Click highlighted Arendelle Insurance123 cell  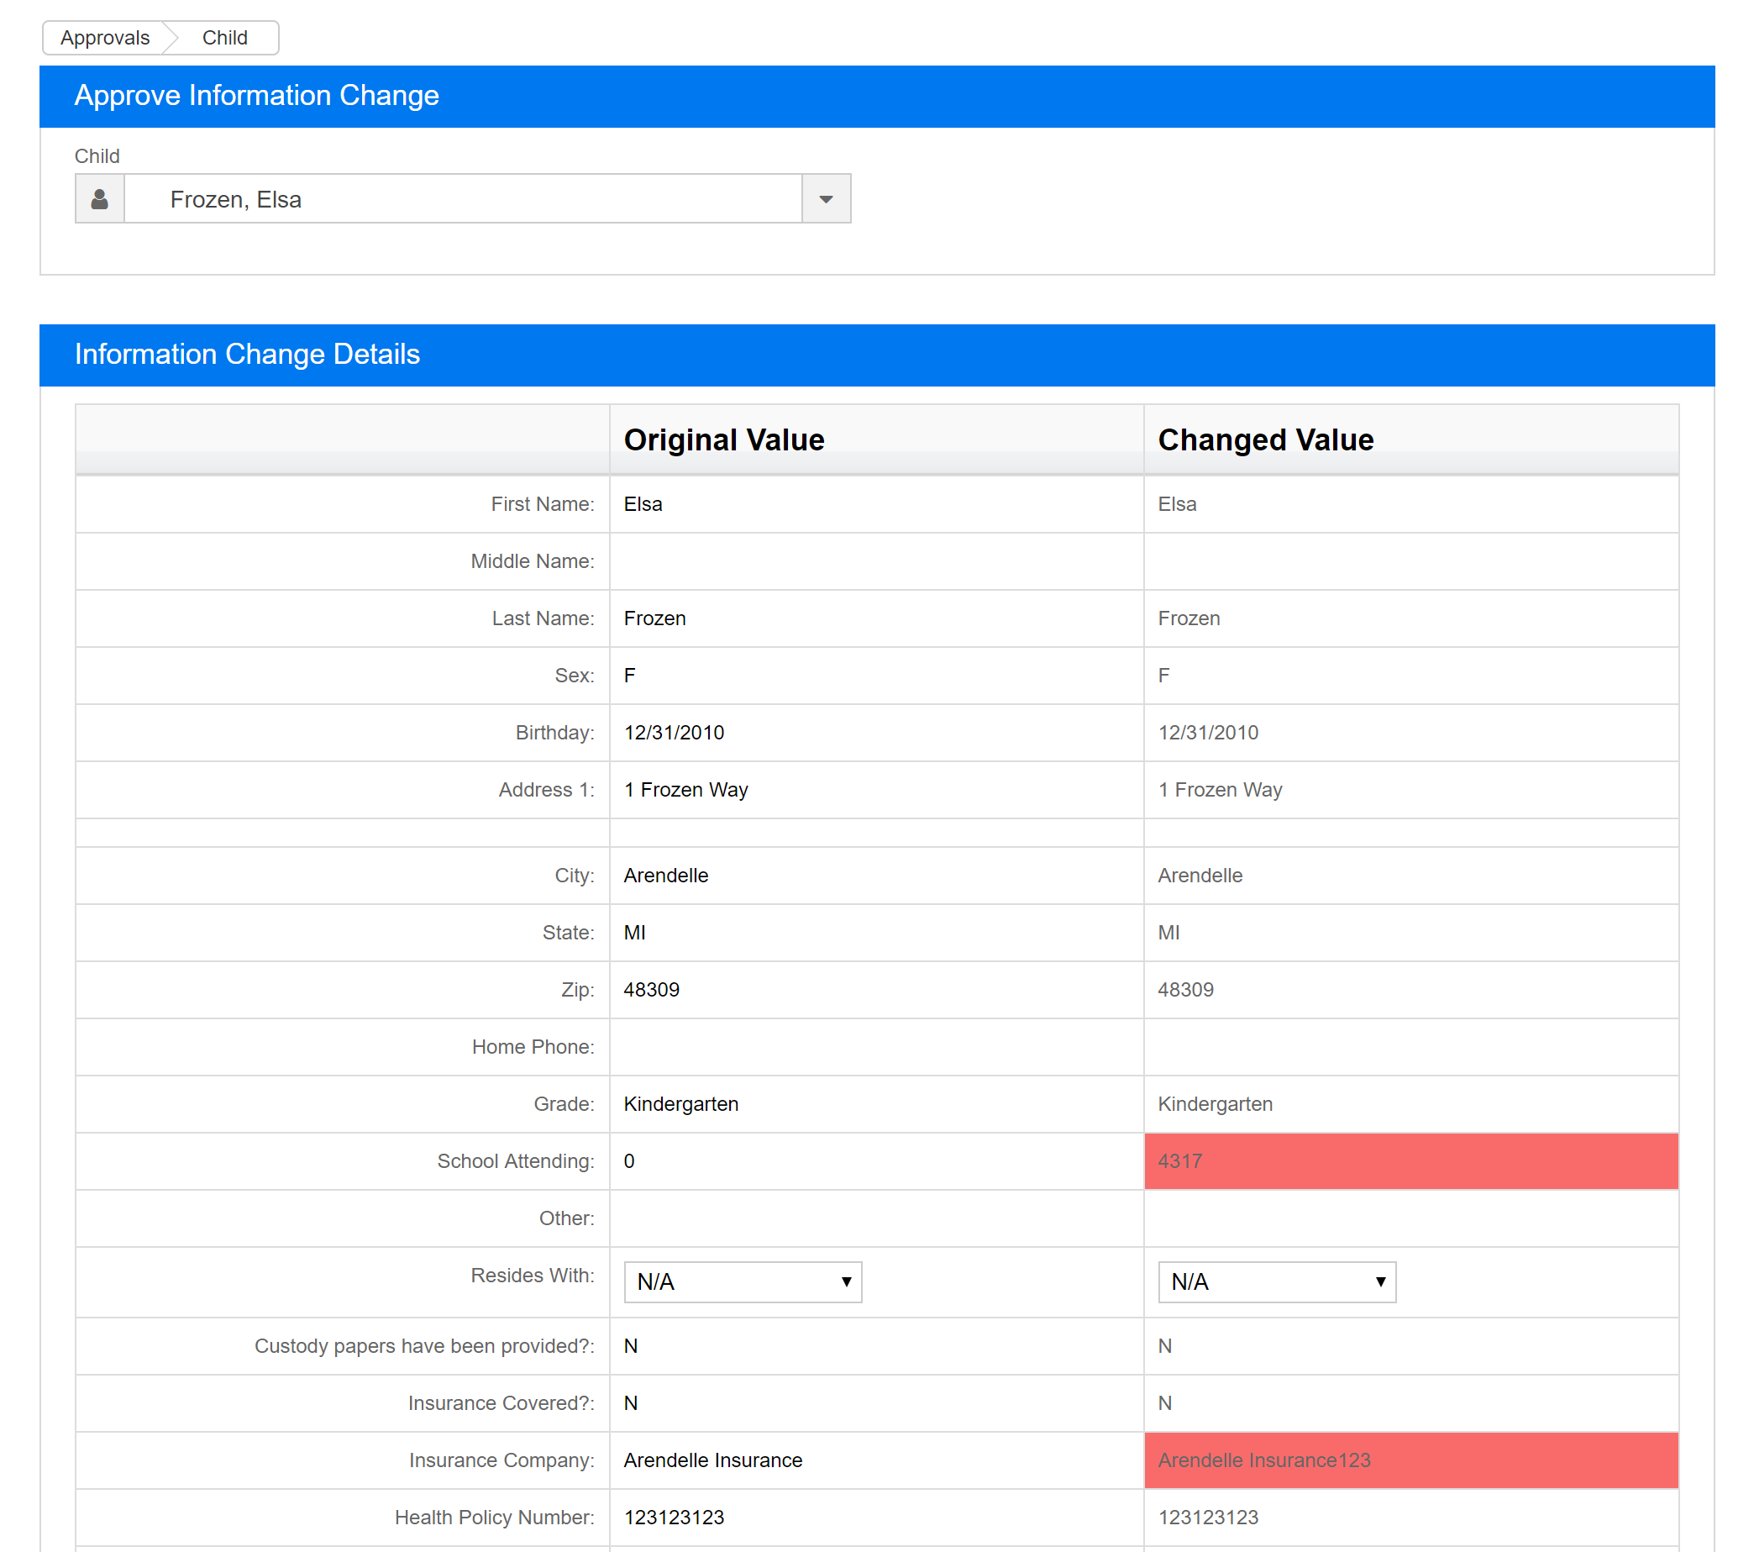pos(1410,1460)
